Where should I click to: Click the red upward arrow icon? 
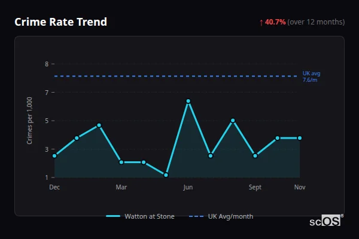click(x=261, y=23)
